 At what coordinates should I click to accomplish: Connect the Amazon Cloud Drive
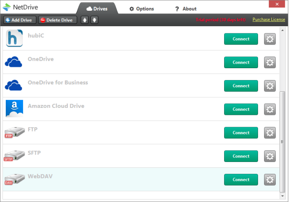241,109
